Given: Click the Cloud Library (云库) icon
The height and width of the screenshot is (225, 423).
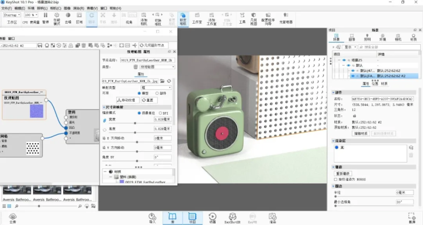Looking at the screenshot, I should pyautogui.click(x=12, y=217).
